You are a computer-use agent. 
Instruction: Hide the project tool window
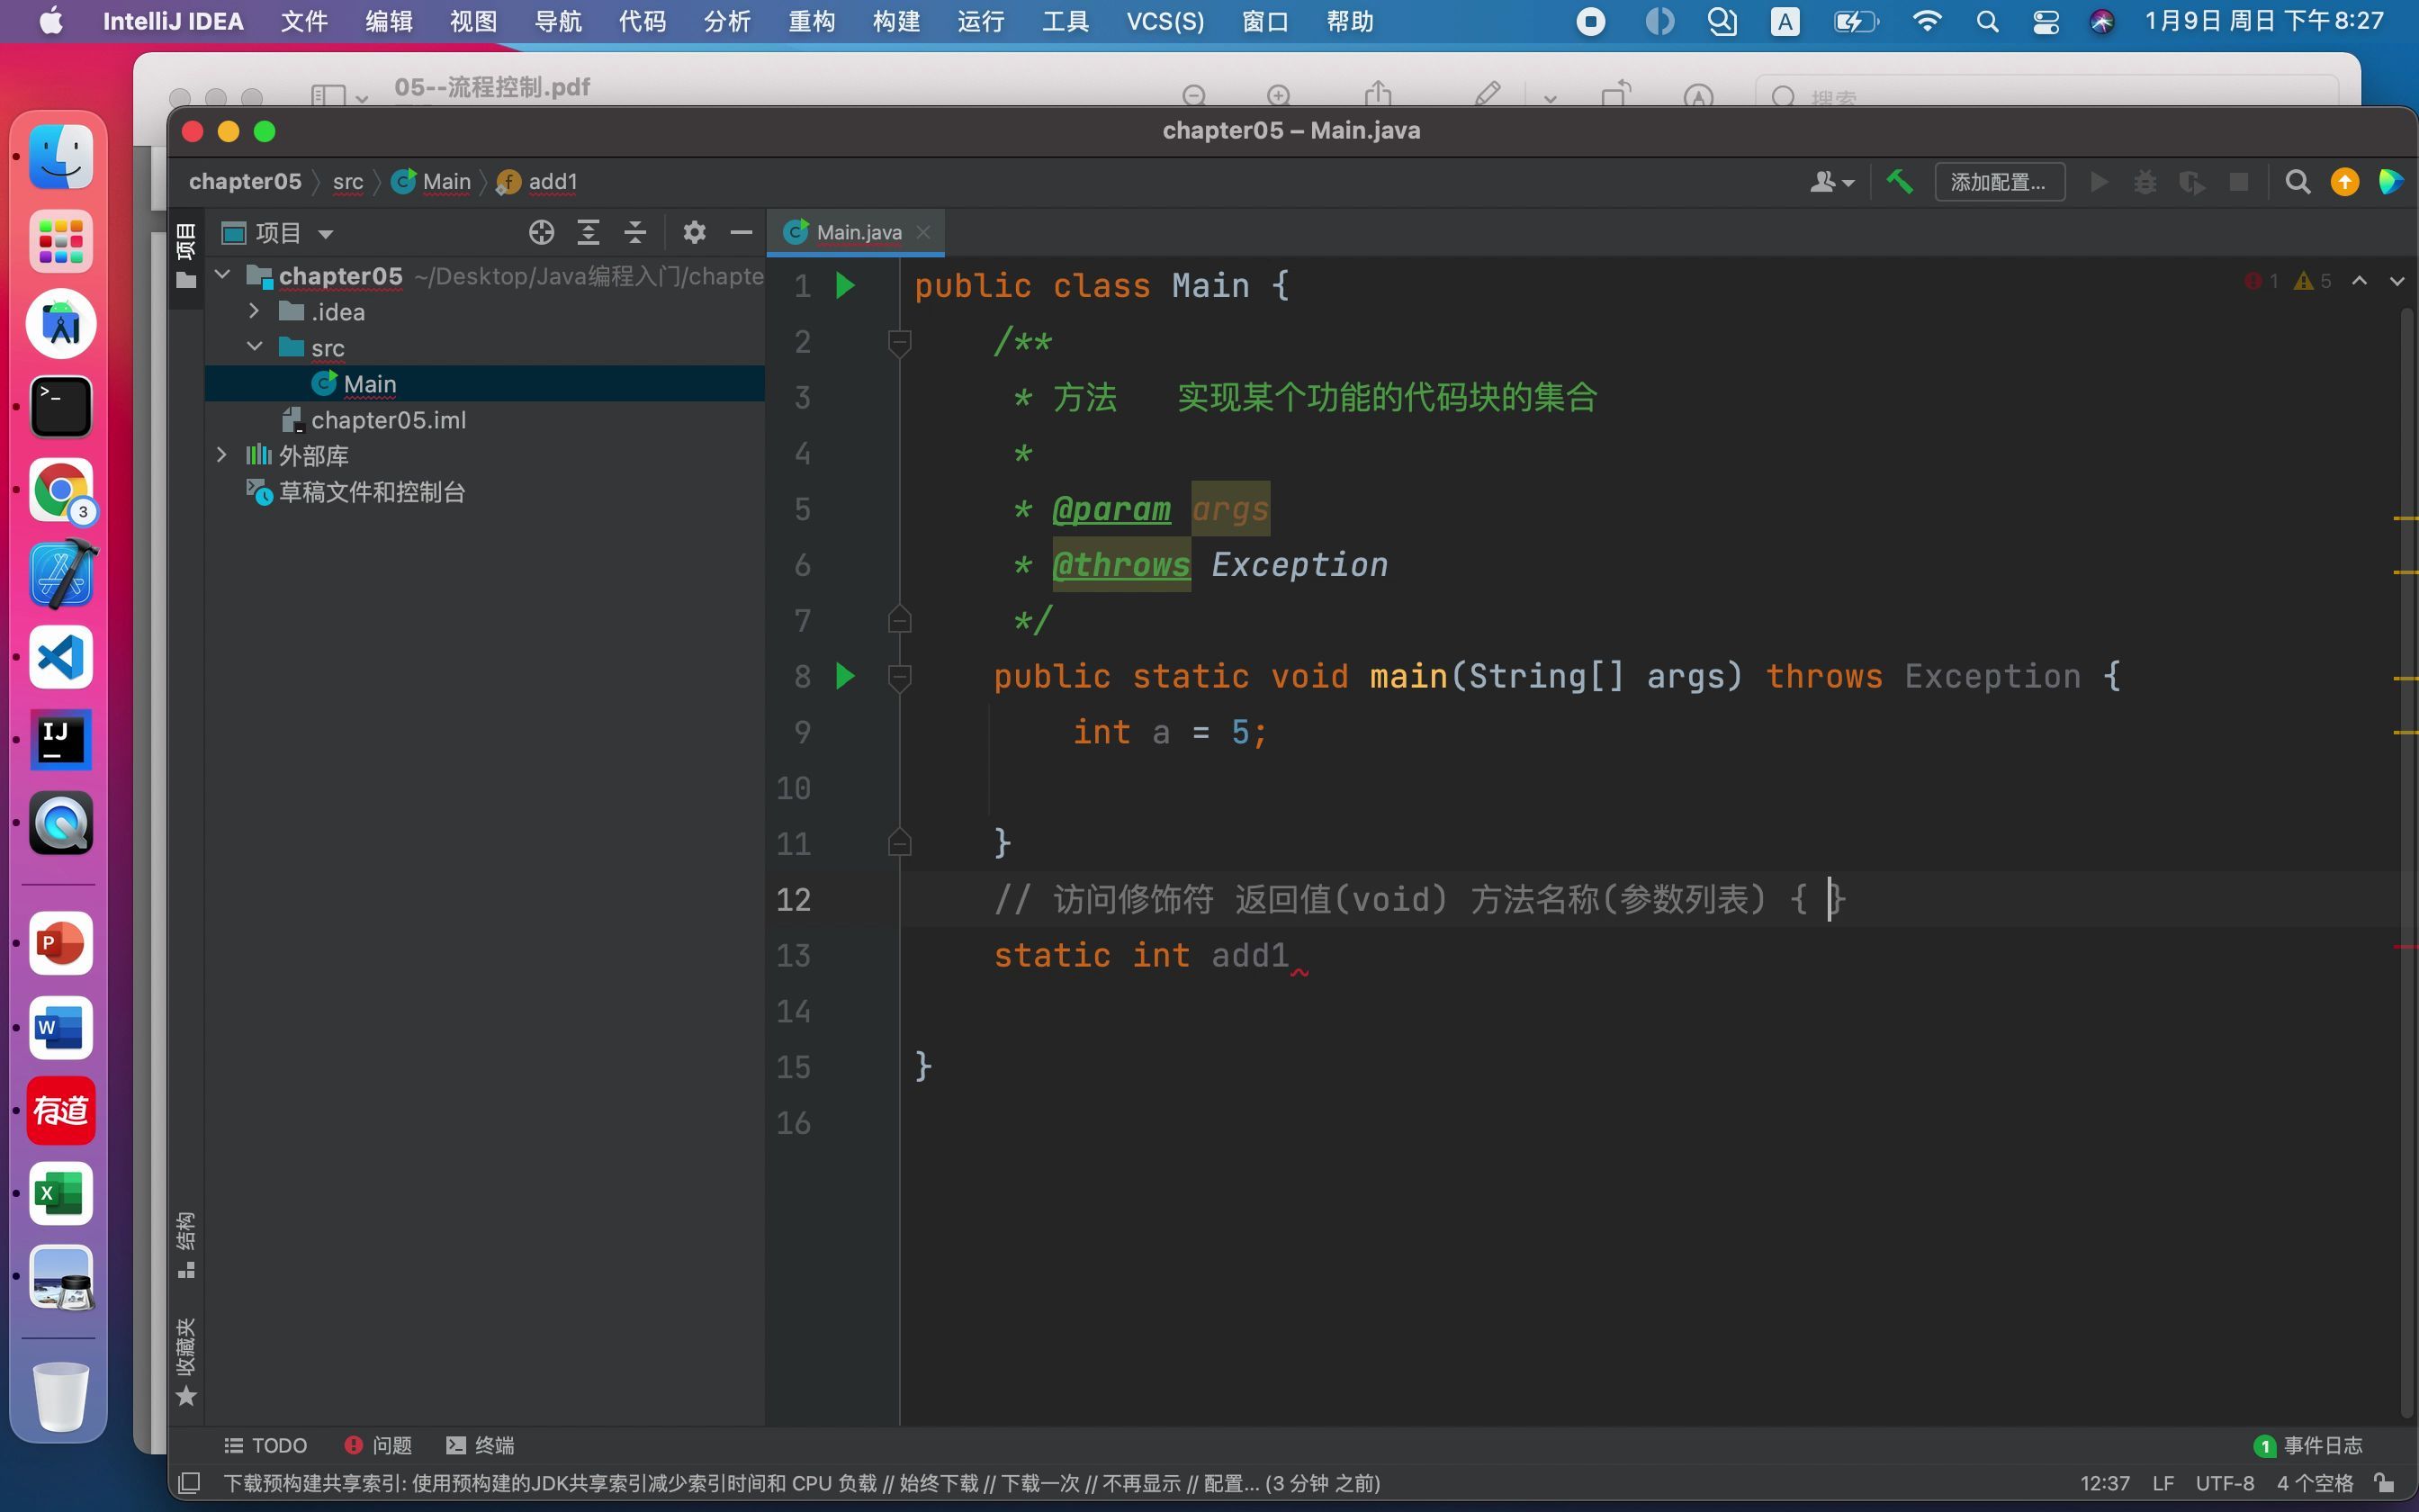[x=741, y=233]
